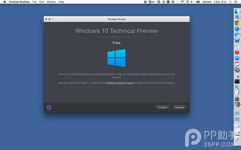Open Terminal from the Dock
The image size is (241, 150).
pyautogui.click(x=237, y=81)
